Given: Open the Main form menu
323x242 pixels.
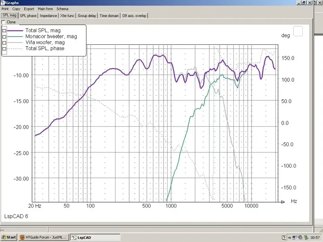Looking at the screenshot, I should pos(45,9).
